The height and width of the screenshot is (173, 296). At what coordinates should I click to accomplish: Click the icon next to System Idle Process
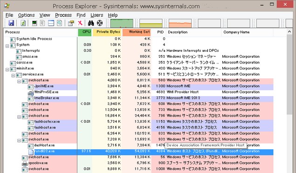tap(13, 40)
